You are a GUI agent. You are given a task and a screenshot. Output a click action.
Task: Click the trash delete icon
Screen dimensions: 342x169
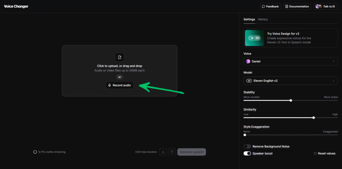pyautogui.click(x=172, y=152)
